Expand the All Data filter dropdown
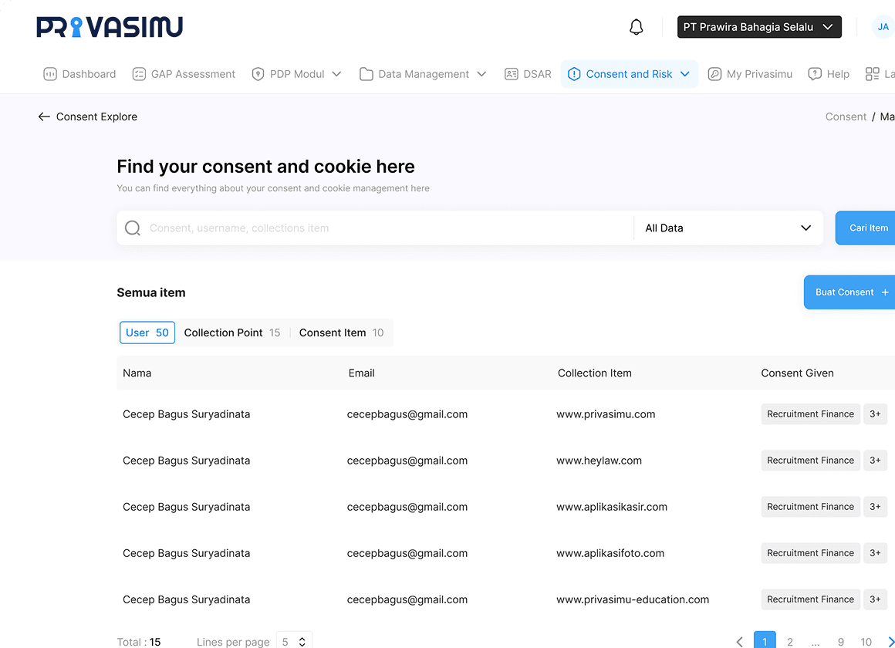Viewport: 895px width, 648px height. (727, 228)
